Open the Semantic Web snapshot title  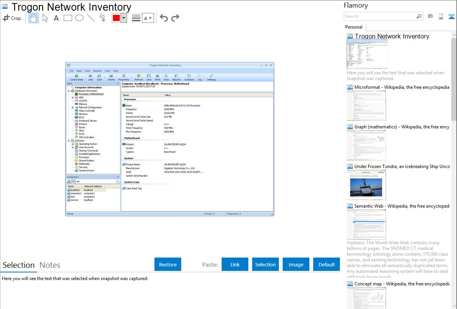tap(402, 206)
